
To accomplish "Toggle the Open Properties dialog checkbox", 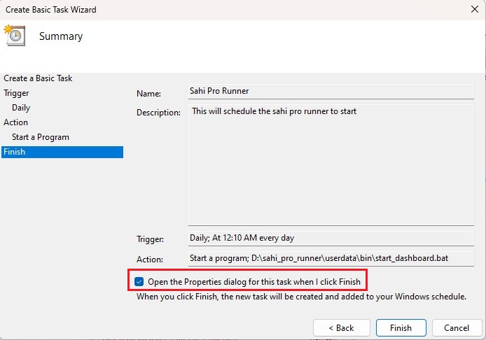I will point(139,281).
